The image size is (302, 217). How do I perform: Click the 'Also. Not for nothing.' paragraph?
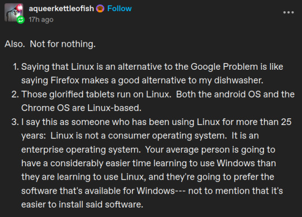[x=50, y=44]
